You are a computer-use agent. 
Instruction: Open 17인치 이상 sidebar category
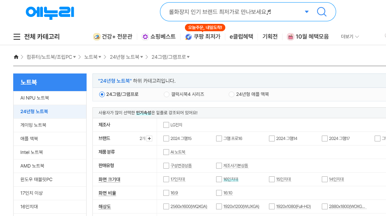[x=50, y=193]
